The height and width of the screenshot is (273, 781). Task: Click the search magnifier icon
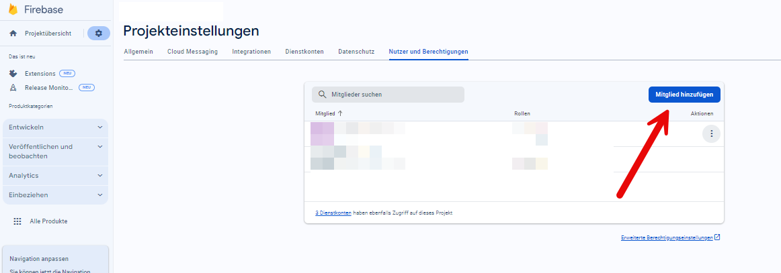pos(322,95)
